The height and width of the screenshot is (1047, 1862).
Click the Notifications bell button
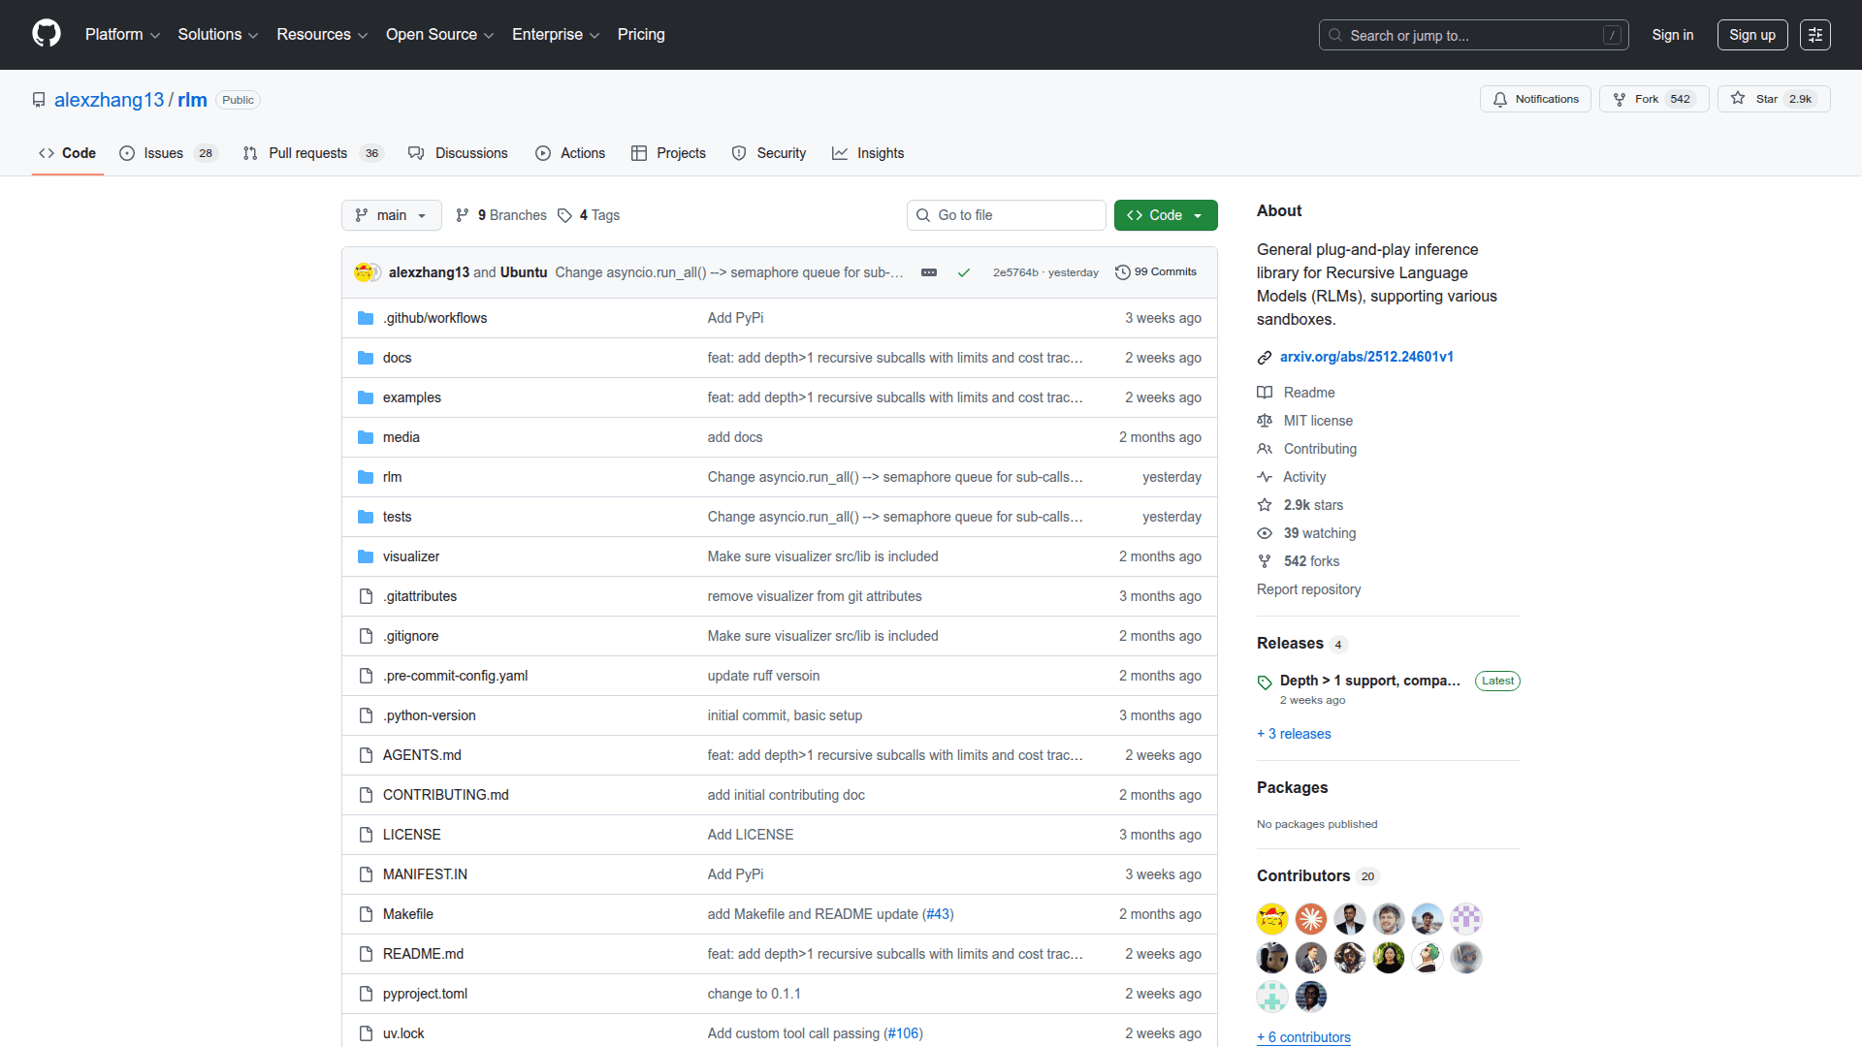(x=1535, y=99)
